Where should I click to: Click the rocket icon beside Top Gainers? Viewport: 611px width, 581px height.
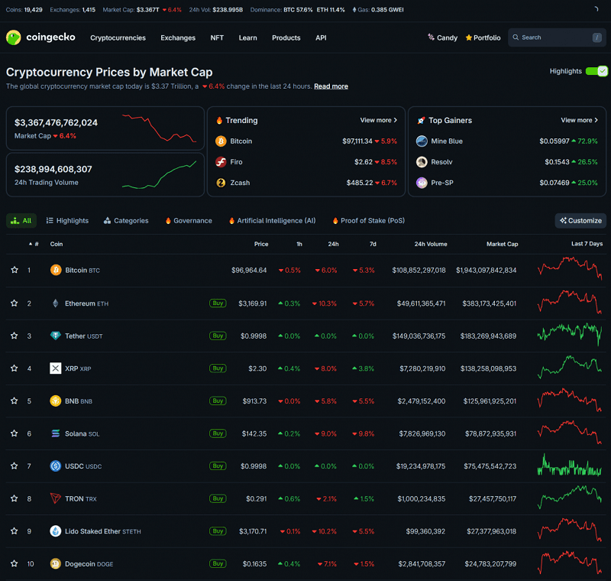click(420, 120)
